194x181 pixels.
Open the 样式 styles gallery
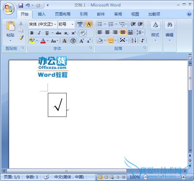point(156,31)
